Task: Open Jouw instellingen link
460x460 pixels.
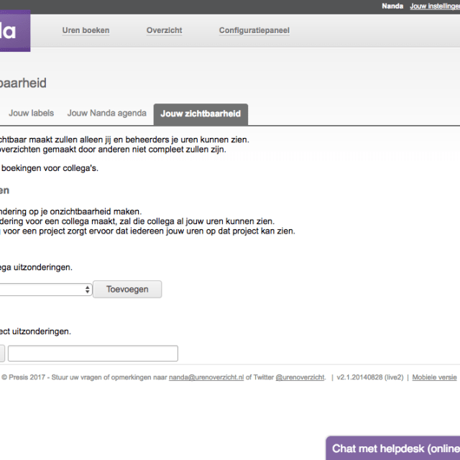Action: tap(435, 6)
